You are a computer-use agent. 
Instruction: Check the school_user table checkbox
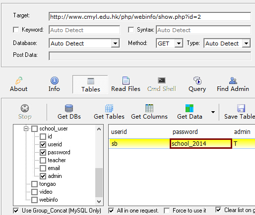[34, 129]
